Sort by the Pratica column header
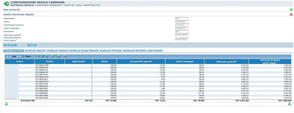The image size is (294, 113). click(x=50, y=61)
